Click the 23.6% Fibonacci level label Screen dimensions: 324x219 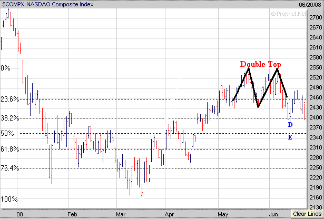(9, 99)
